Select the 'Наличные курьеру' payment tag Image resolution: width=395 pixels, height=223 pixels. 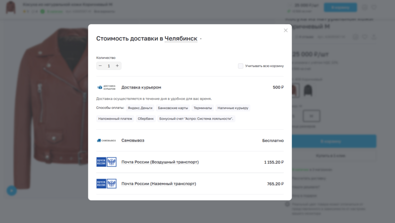pyautogui.click(x=233, y=108)
